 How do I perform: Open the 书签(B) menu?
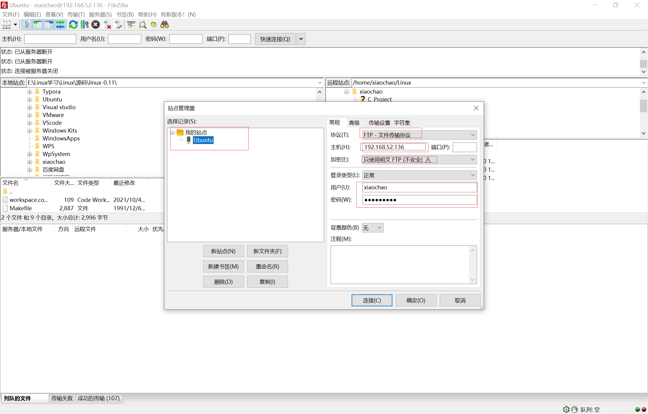(124, 14)
